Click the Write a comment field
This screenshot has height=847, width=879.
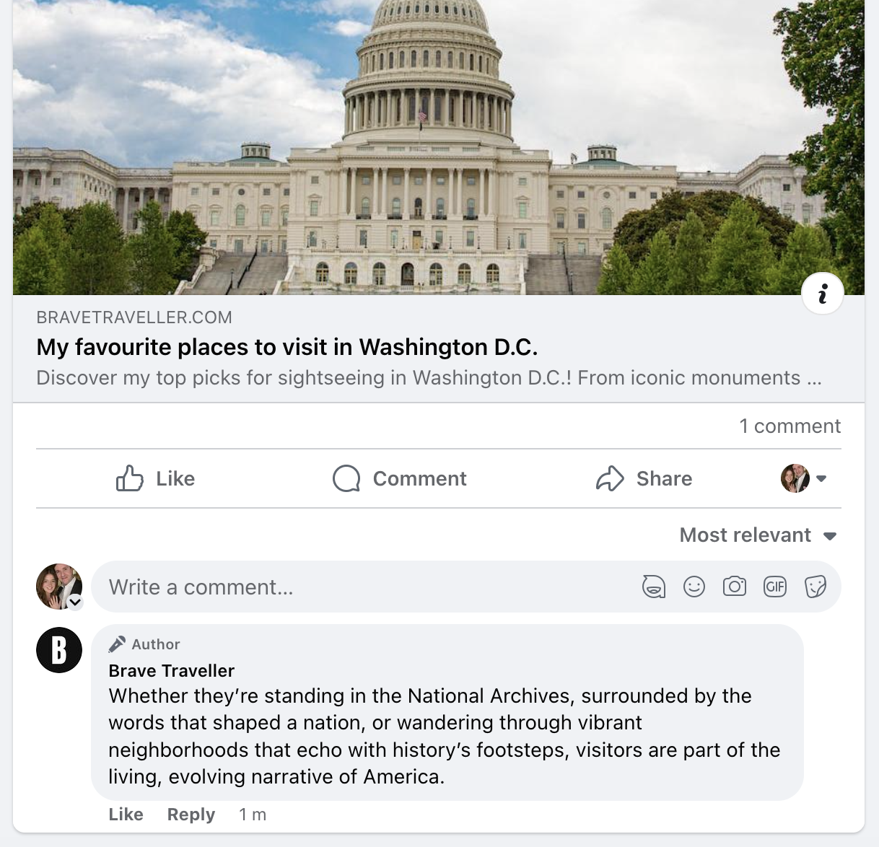click(x=361, y=587)
